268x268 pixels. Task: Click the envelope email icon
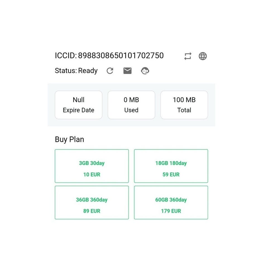tap(128, 71)
